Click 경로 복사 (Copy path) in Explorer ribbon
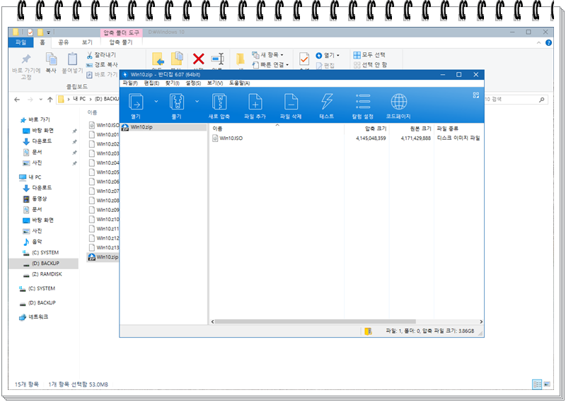The image size is (566, 402). tap(102, 64)
